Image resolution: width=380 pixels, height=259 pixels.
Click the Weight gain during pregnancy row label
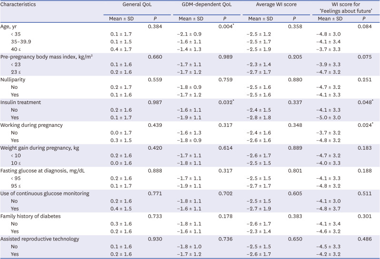click(x=40, y=148)
